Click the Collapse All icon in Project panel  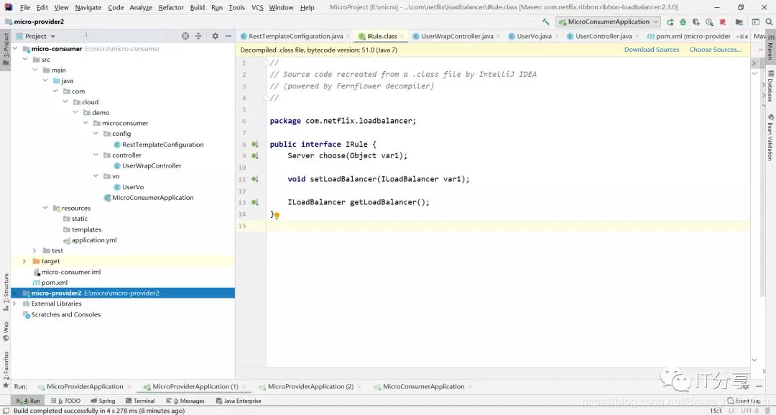pos(198,36)
